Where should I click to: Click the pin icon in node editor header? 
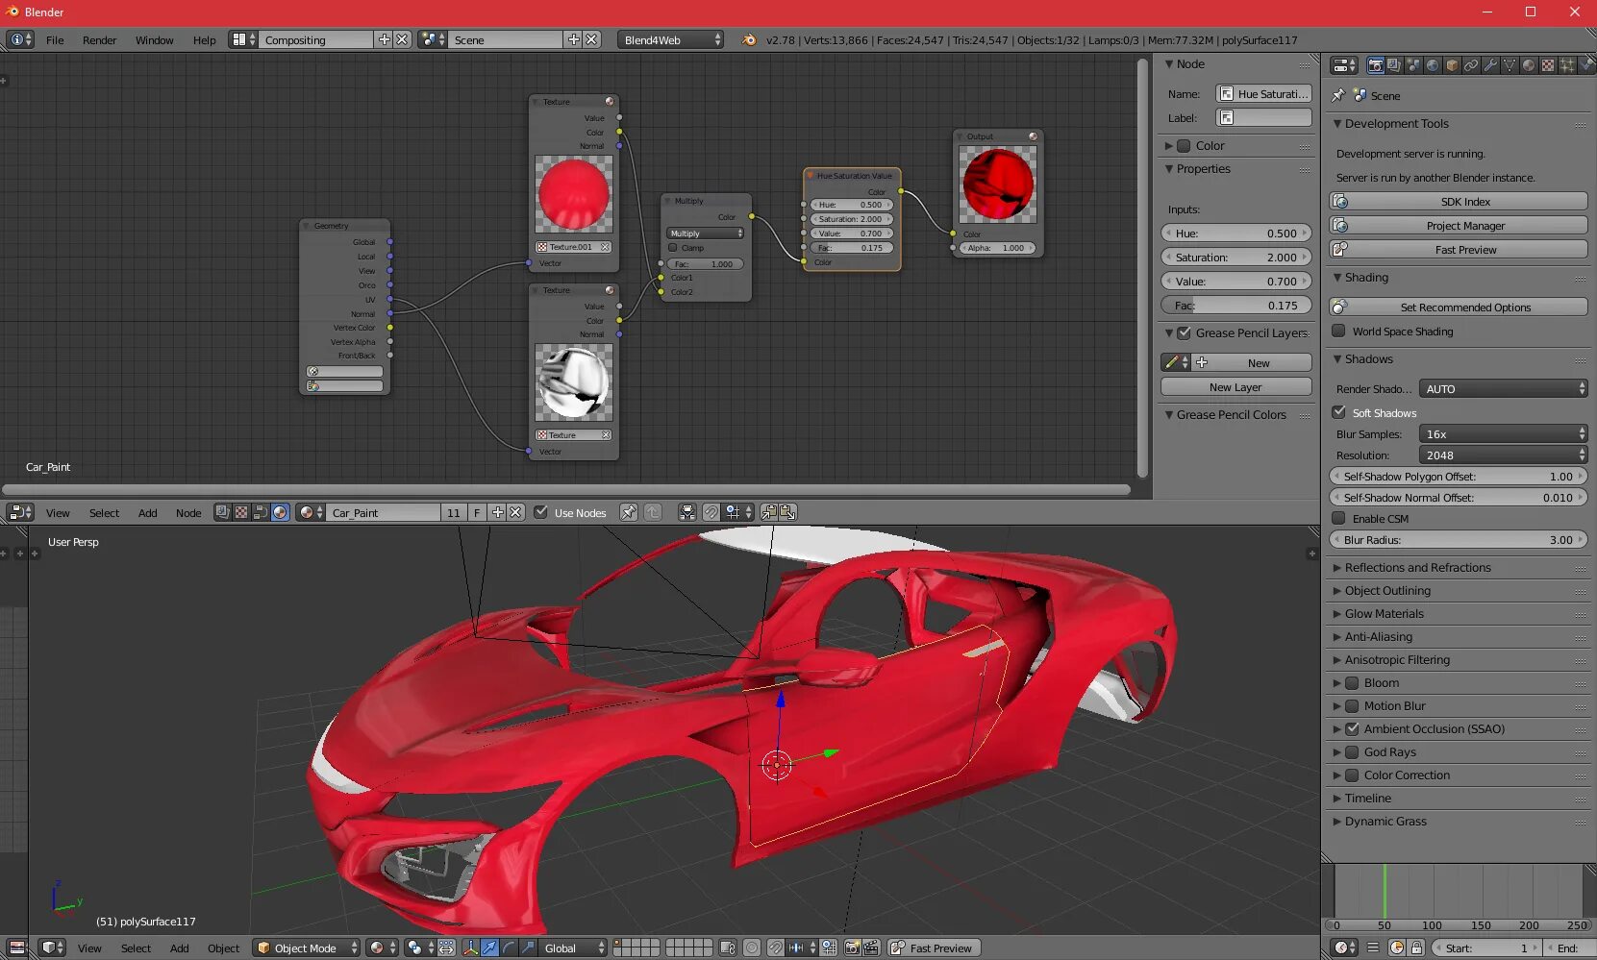[628, 512]
